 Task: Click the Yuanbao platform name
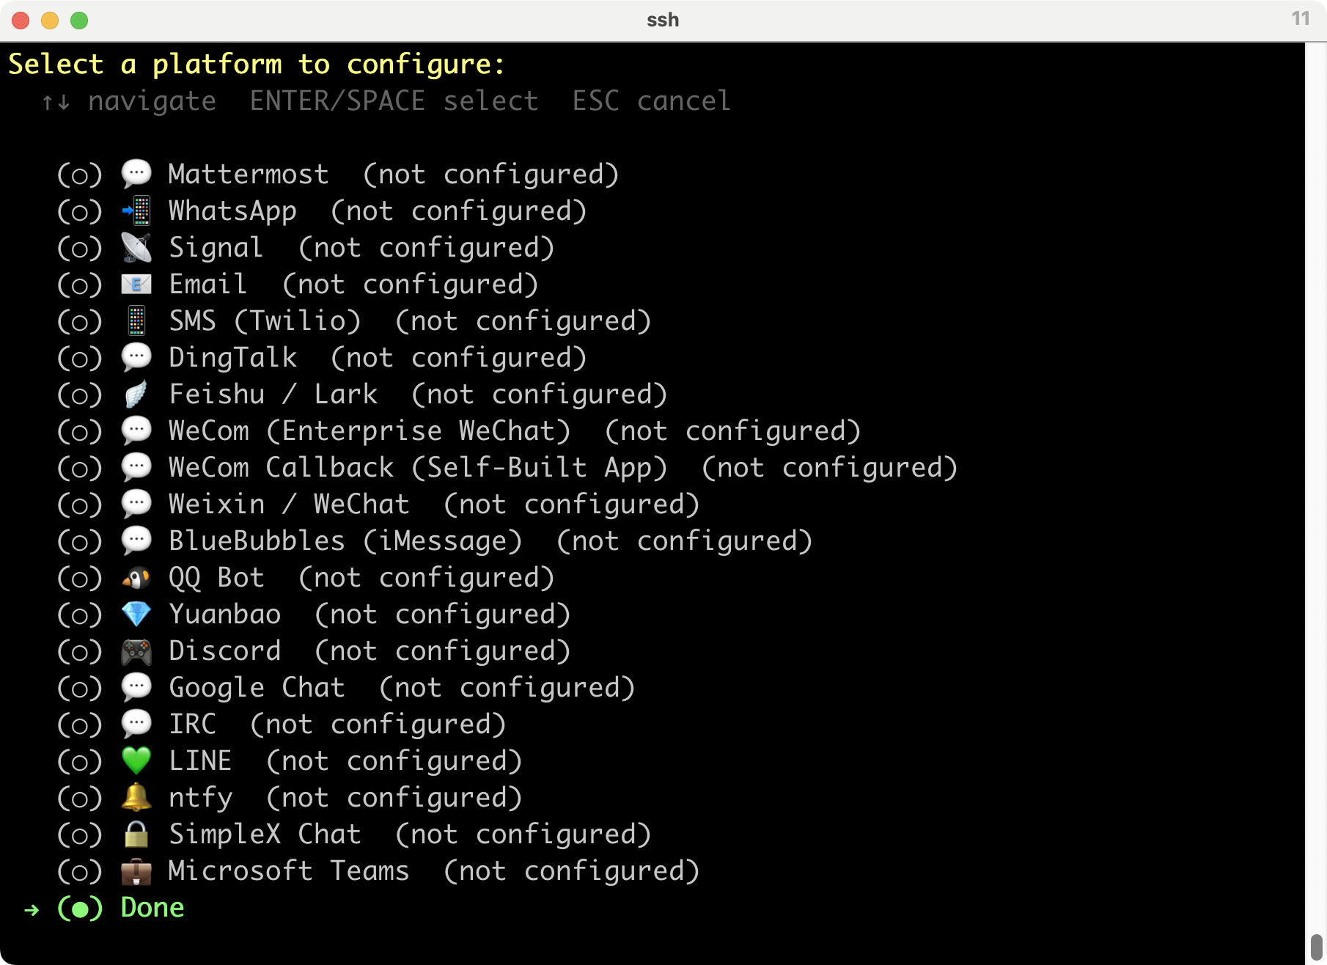pos(224,614)
